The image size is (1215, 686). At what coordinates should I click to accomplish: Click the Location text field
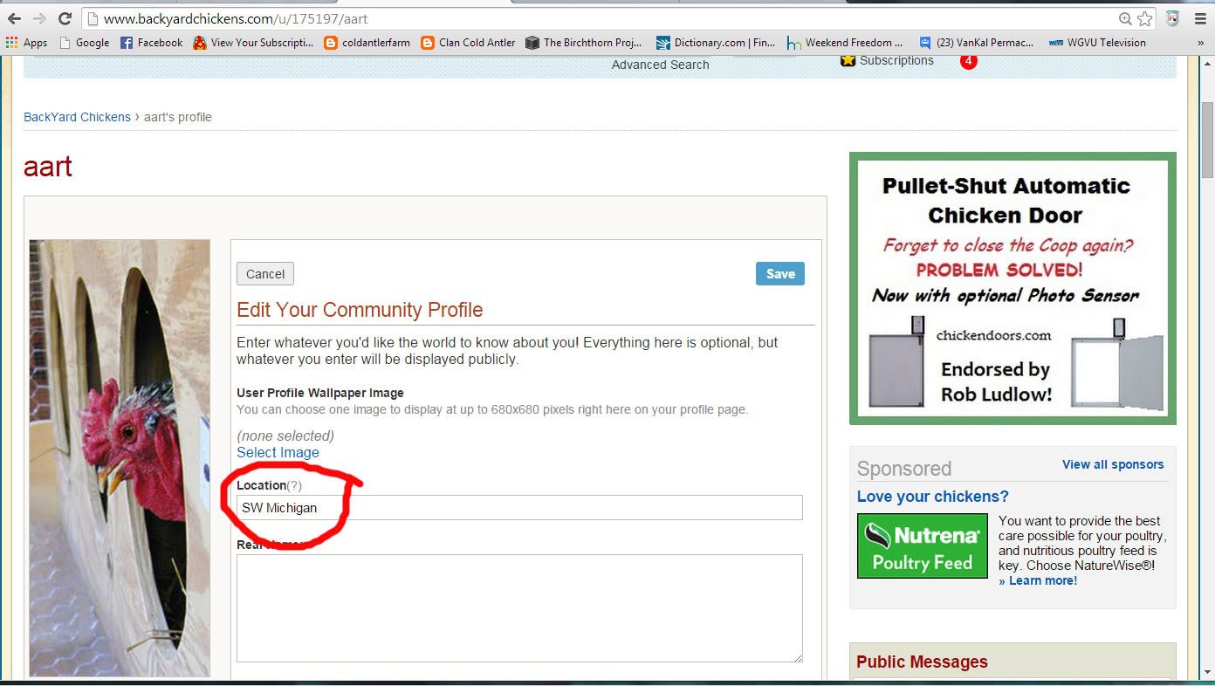[x=519, y=508]
